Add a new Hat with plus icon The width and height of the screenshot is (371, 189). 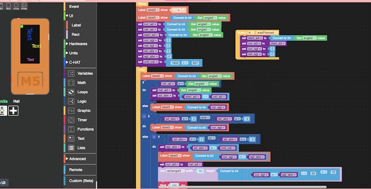tap(13, 110)
